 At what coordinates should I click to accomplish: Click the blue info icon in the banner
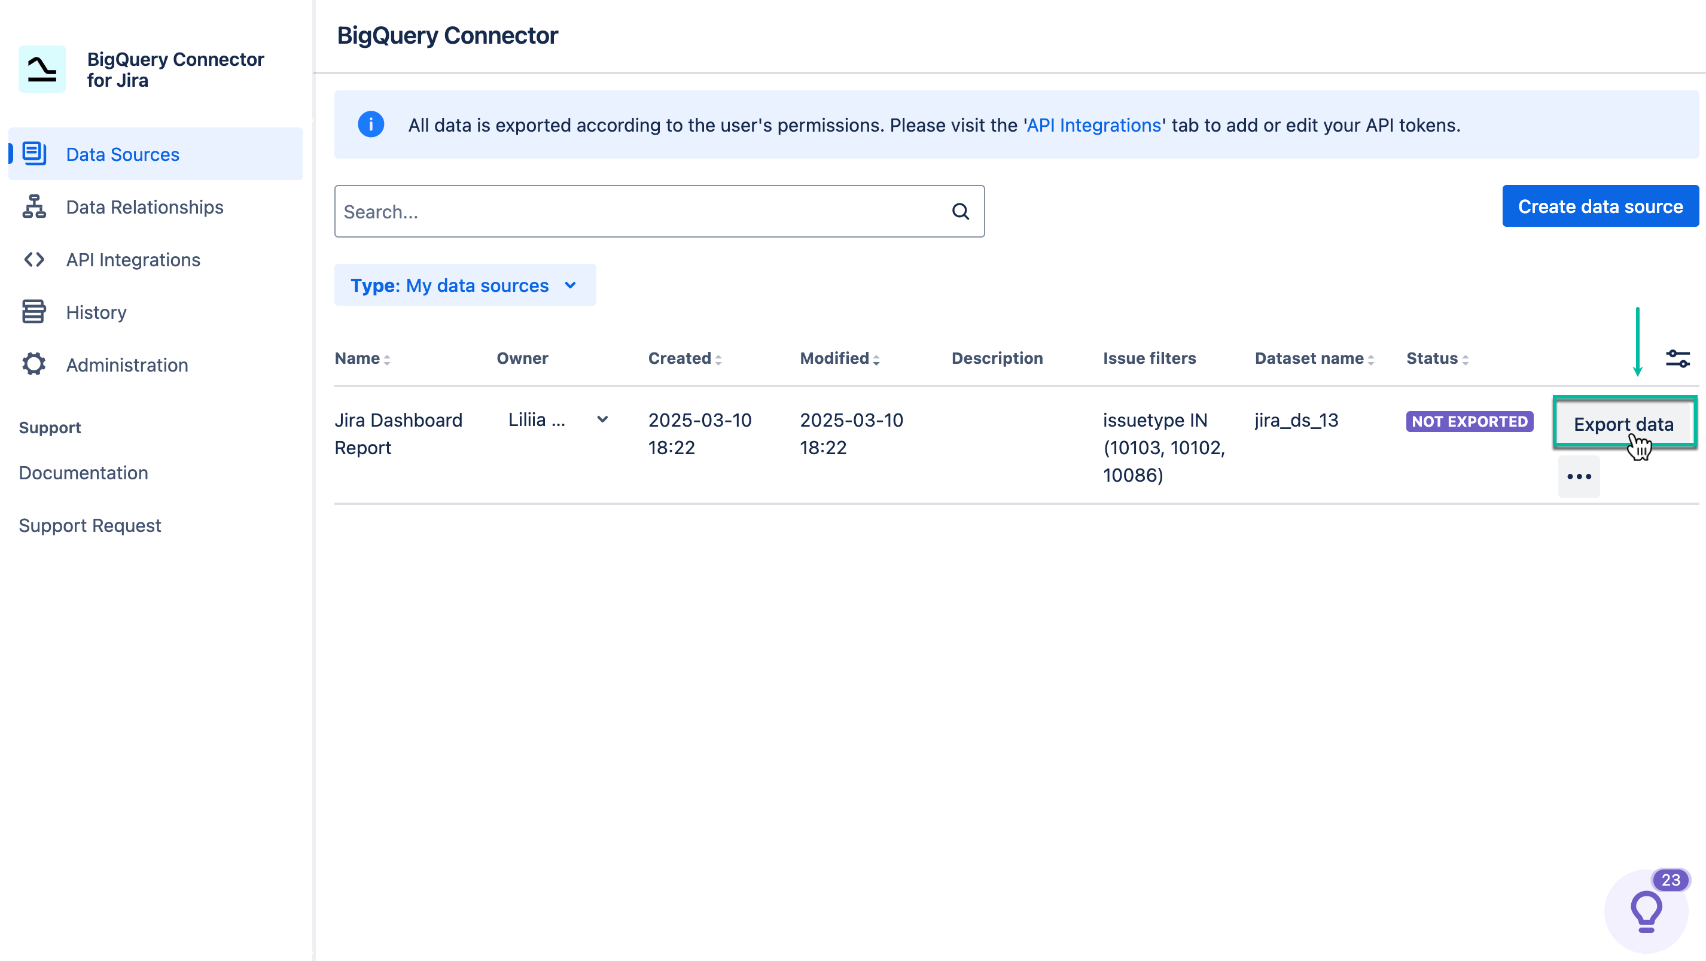(371, 124)
